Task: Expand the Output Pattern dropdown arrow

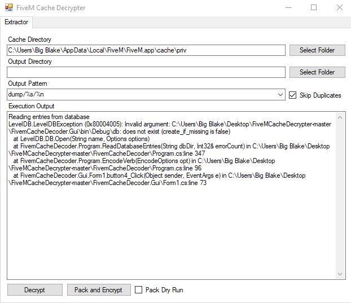Action: pos(280,95)
